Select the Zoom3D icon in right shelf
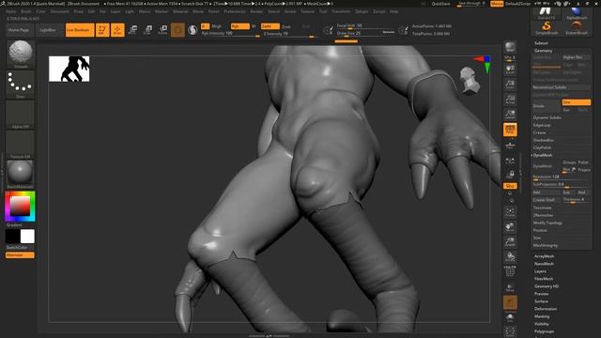 pyautogui.click(x=510, y=242)
